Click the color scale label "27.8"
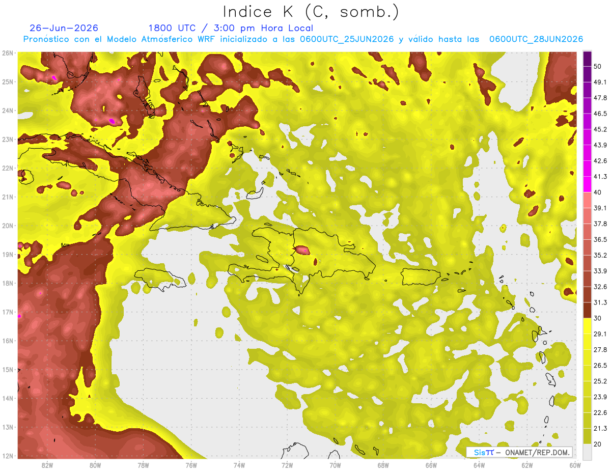611x472 pixels. pos(600,349)
